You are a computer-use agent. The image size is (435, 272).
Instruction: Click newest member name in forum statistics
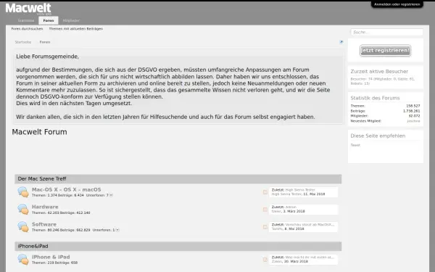(x=413, y=121)
